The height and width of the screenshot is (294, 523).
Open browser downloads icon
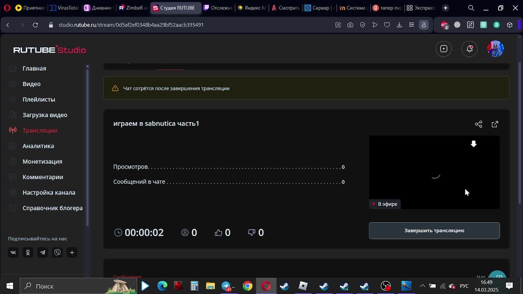pyautogui.click(x=399, y=25)
